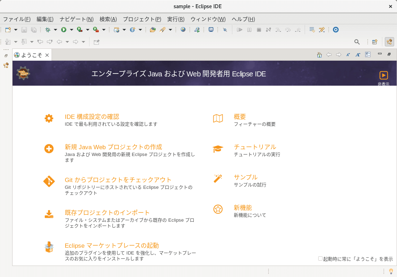The image size is (397, 277).
Task: Click the Resume debug icon
Action: [239, 30]
